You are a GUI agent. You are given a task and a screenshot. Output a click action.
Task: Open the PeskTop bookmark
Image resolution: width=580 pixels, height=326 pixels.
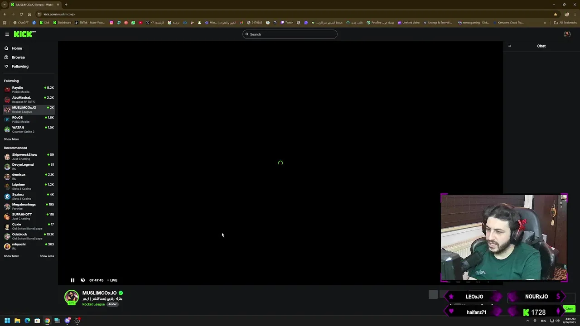point(380,23)
